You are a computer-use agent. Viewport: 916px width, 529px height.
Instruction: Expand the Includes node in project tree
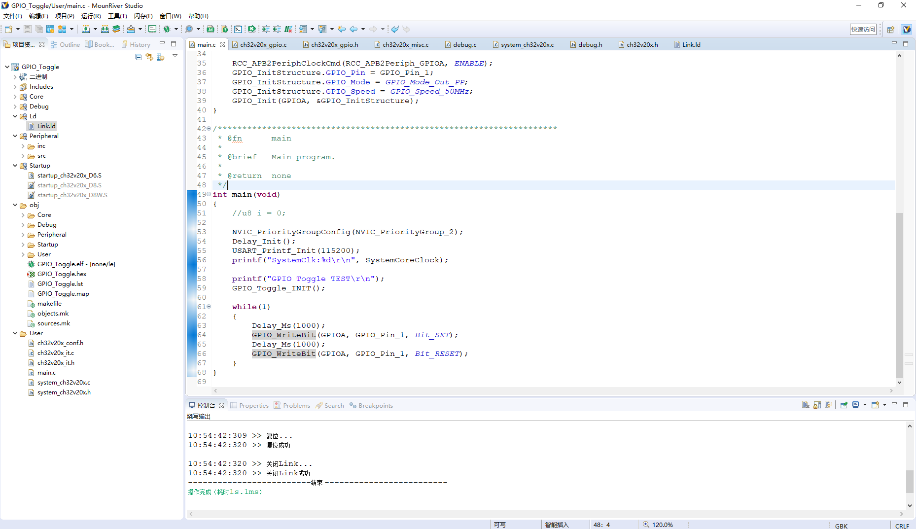pyautogui.click(x=15, y=87)
